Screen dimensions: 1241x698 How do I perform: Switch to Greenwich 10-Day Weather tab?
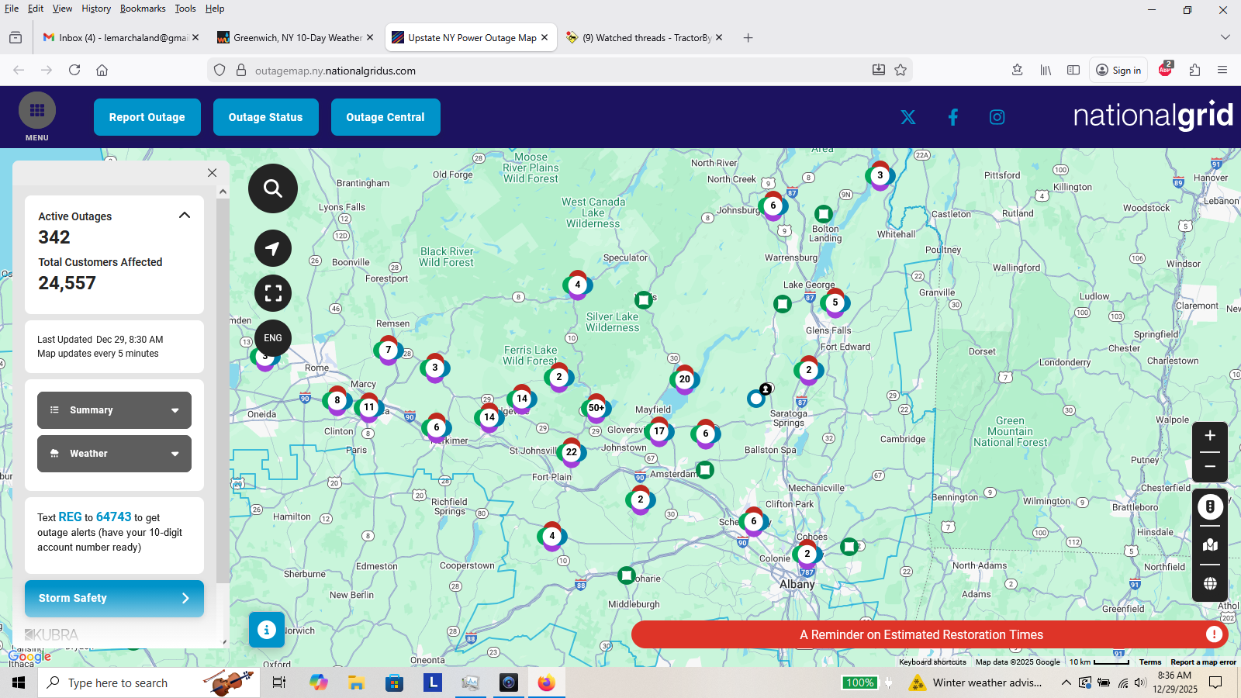(296, 37)
